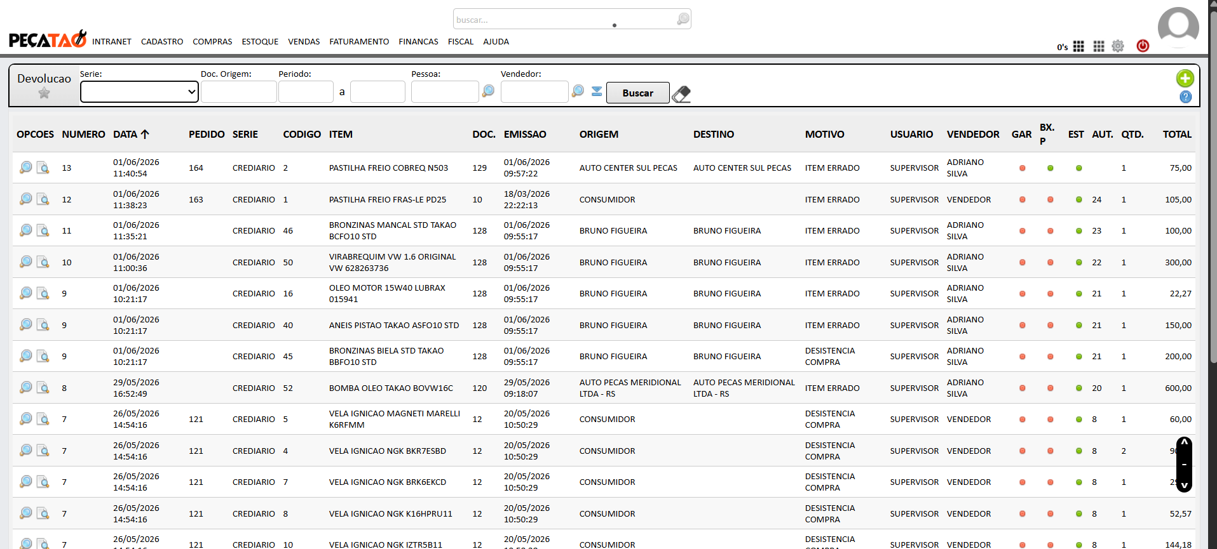The image size is (1217, 549).
Task: Open document preview for ANEIS PISTAO TAKAO row
Action: click(x=43, y=325)
